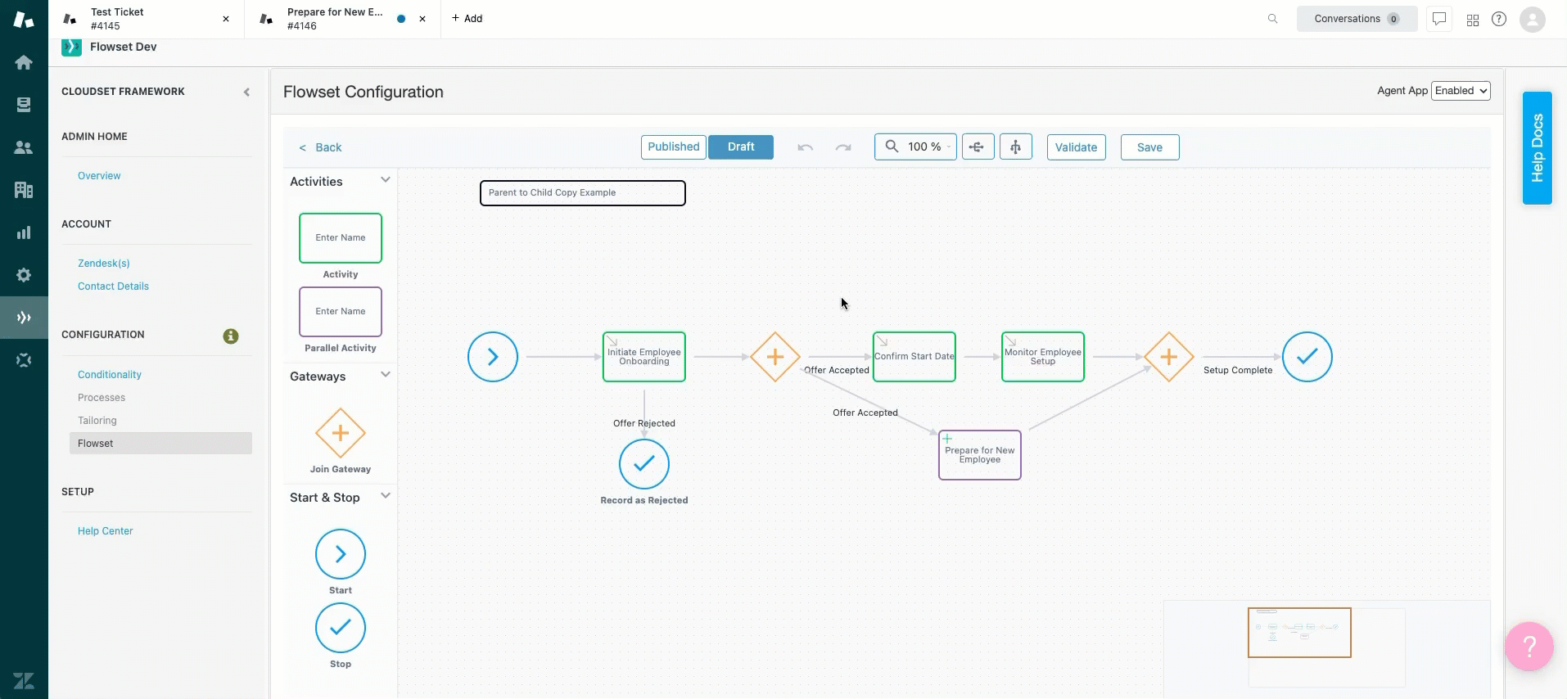Screen dimensions: 1567x699
Task: Click the undo arrow in flow toolbar
Action: [x=806, y=147]
